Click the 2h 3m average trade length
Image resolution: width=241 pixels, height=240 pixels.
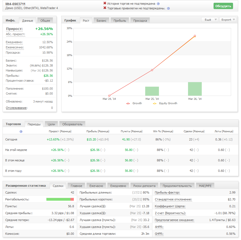(x=145, y=234)
